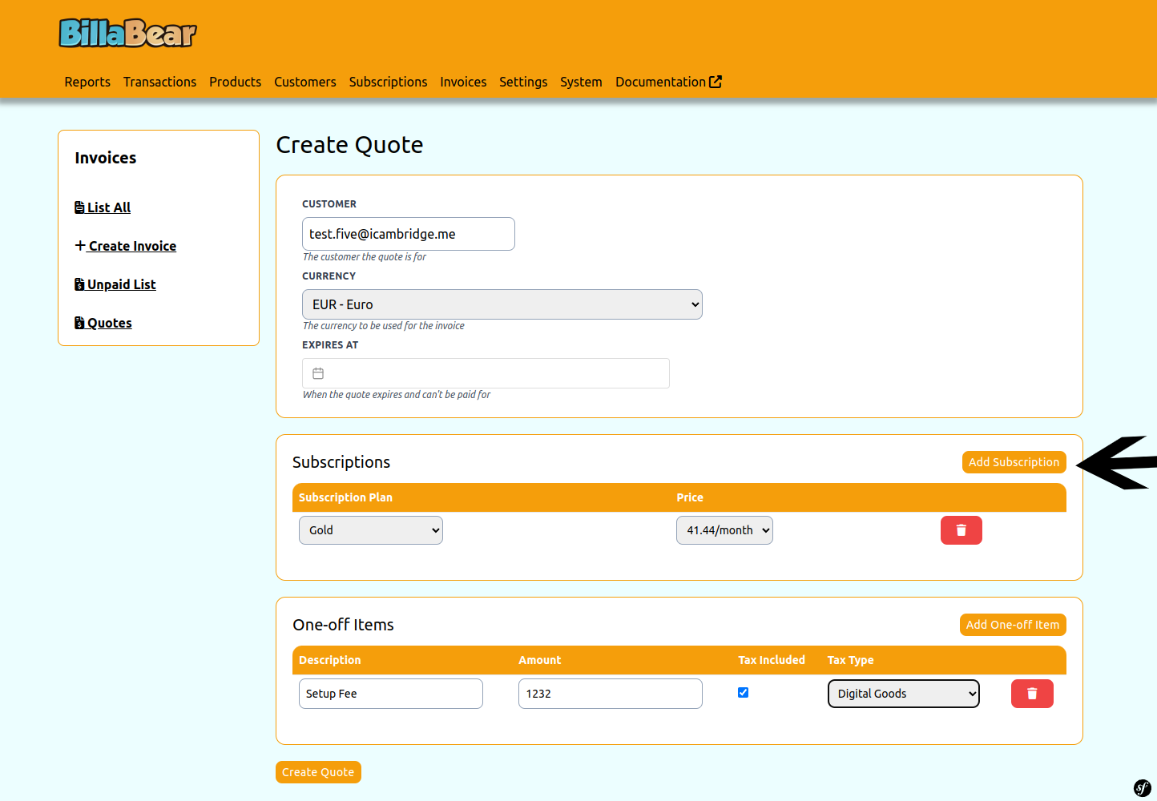The image size is (1157, 801).
Task: Open the Subscription Plan dropdown set to Gold
Action: point(371,530)
